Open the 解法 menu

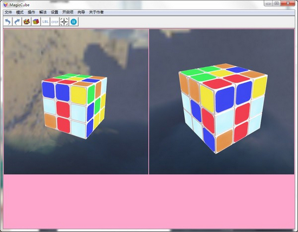(43, 12)
